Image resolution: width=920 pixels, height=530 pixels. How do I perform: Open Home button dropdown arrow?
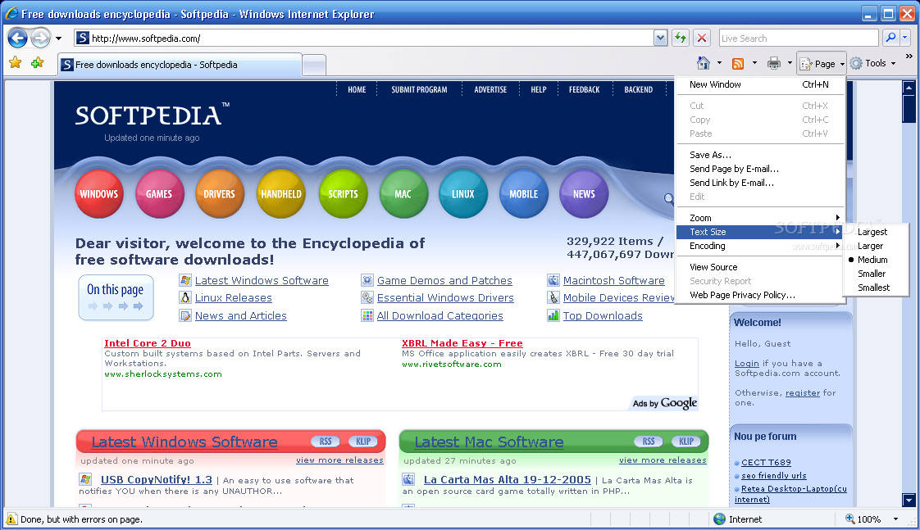tap(719, 63)
